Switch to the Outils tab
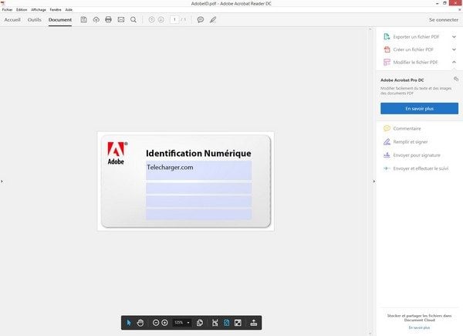This screenshot has height=336, width=463. coord(34,19)
